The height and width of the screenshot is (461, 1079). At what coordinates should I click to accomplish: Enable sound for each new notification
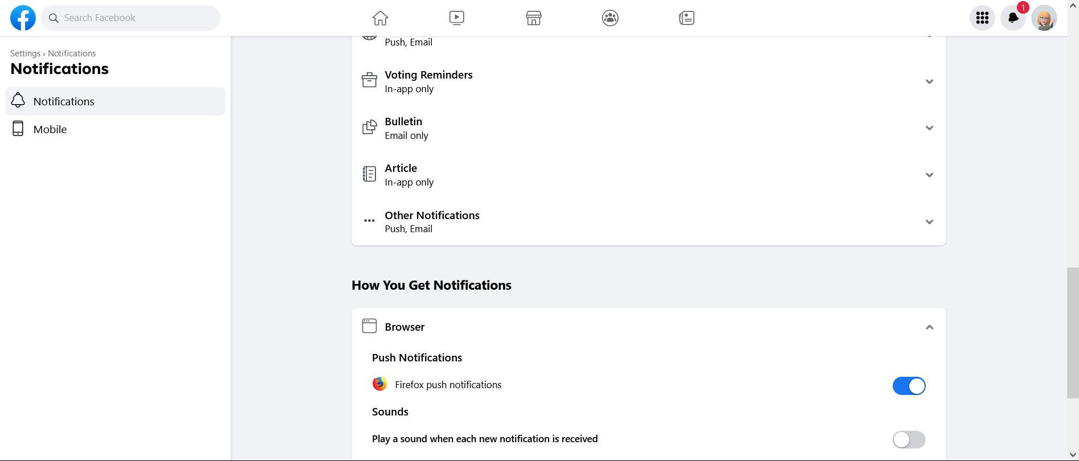point(909,439)
